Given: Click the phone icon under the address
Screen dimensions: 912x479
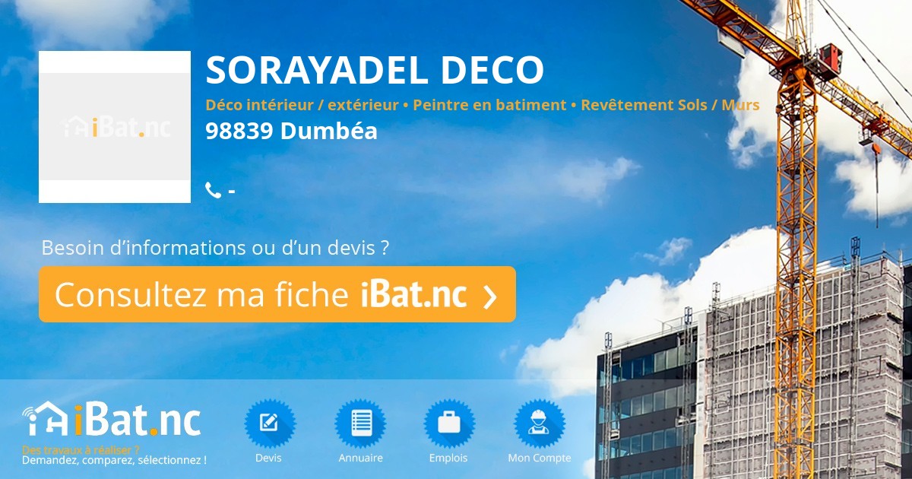Looking at the screenshot, I should click(213, 190).
